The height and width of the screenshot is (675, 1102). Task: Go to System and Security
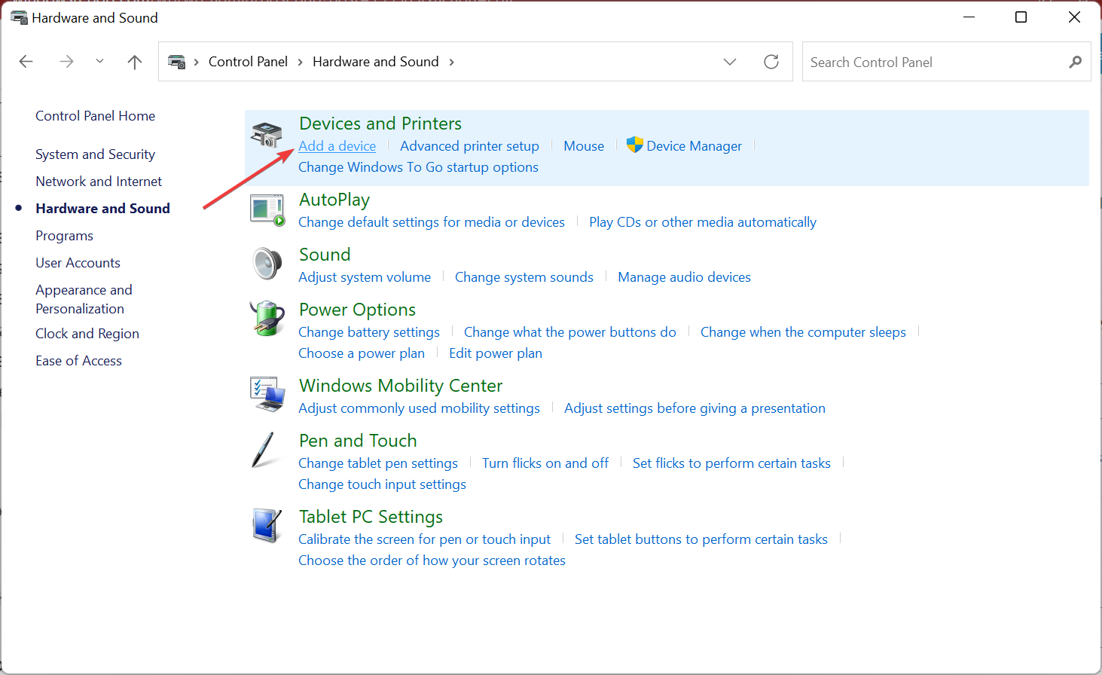point(95,154)
